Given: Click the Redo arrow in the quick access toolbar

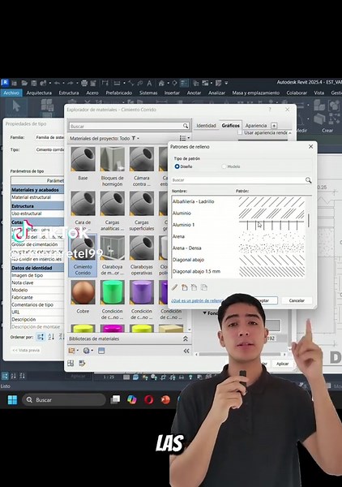Looking at the screenshot, I should [70, 84].
